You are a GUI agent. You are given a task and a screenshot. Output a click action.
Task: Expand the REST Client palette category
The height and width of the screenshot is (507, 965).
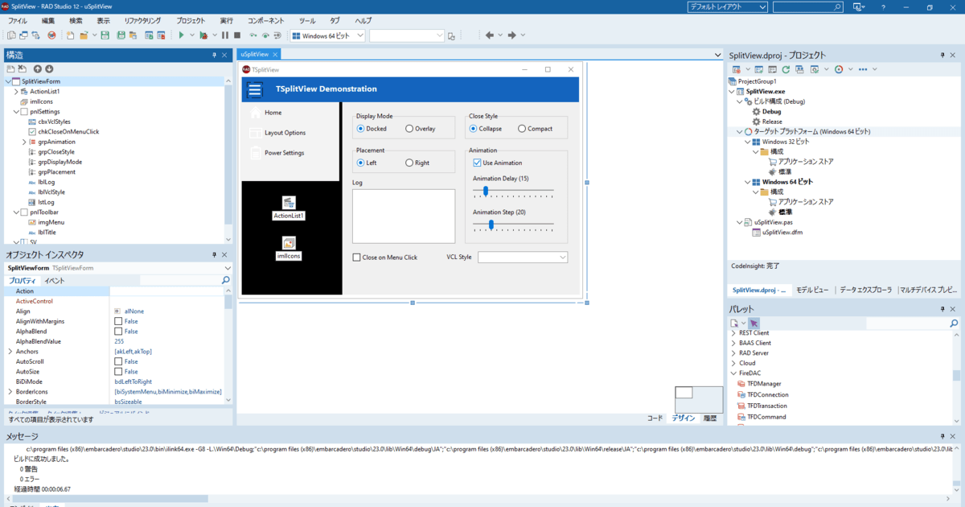[x=733, y=332]
